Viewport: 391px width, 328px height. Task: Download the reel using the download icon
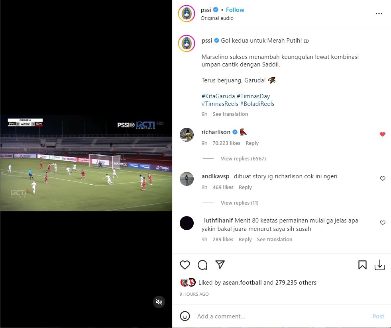tap(380, 265)
